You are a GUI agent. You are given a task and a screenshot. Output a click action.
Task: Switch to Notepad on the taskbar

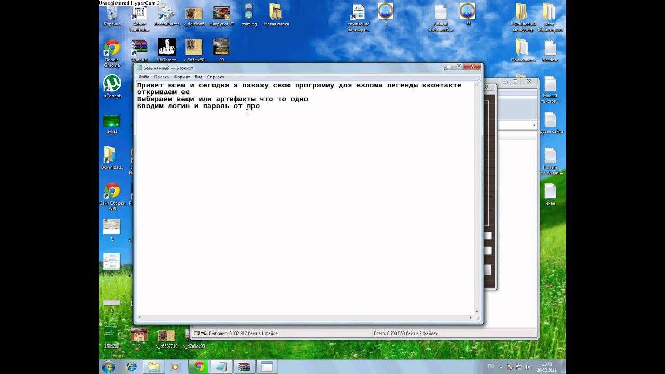[x=222, y=367]
